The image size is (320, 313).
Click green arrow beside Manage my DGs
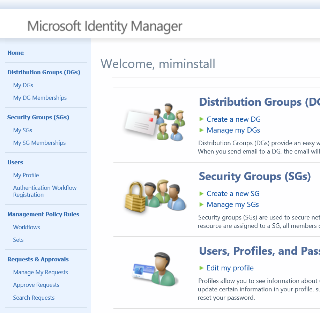click(201, 130)
